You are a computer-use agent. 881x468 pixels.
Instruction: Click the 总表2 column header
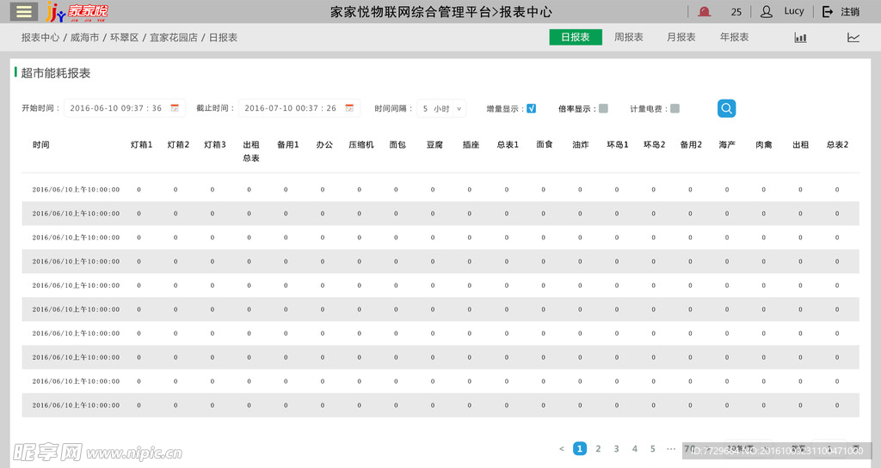[837, 144]
